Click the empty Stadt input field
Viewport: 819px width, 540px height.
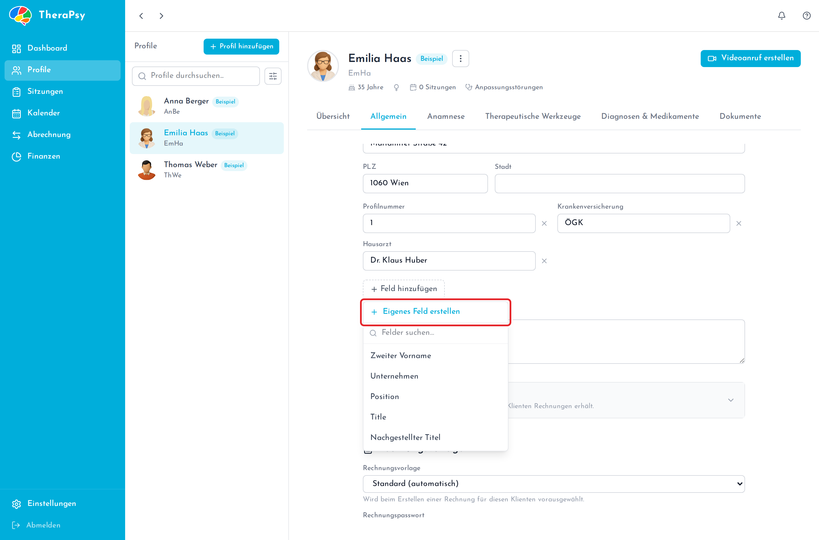(x=619, y=183)
